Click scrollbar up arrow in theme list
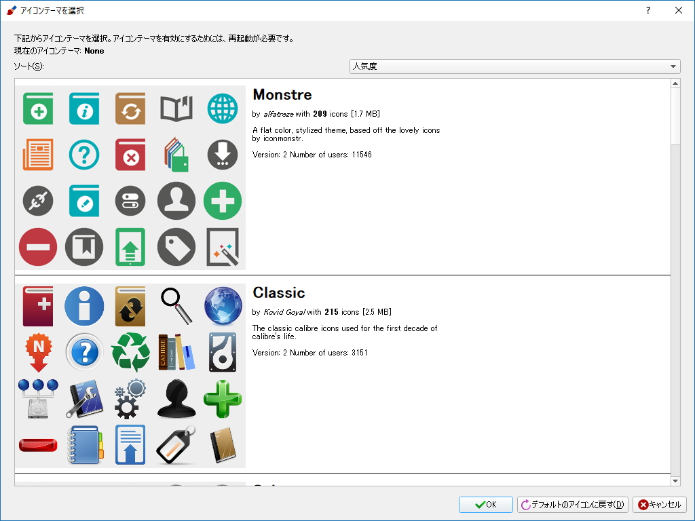Viewport: 695px width, 521px height. click(x=675, y=83)
